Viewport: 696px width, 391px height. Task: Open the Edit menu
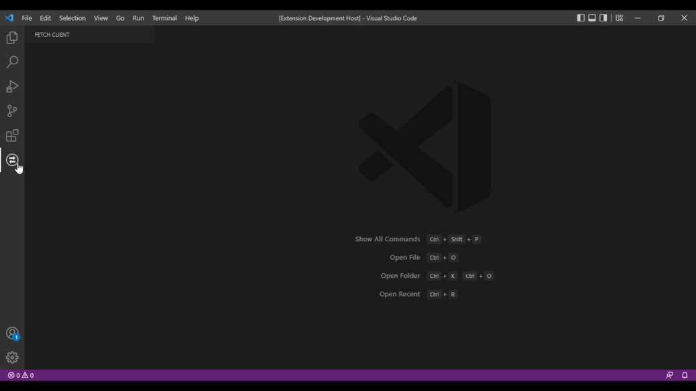click(46, 18)
